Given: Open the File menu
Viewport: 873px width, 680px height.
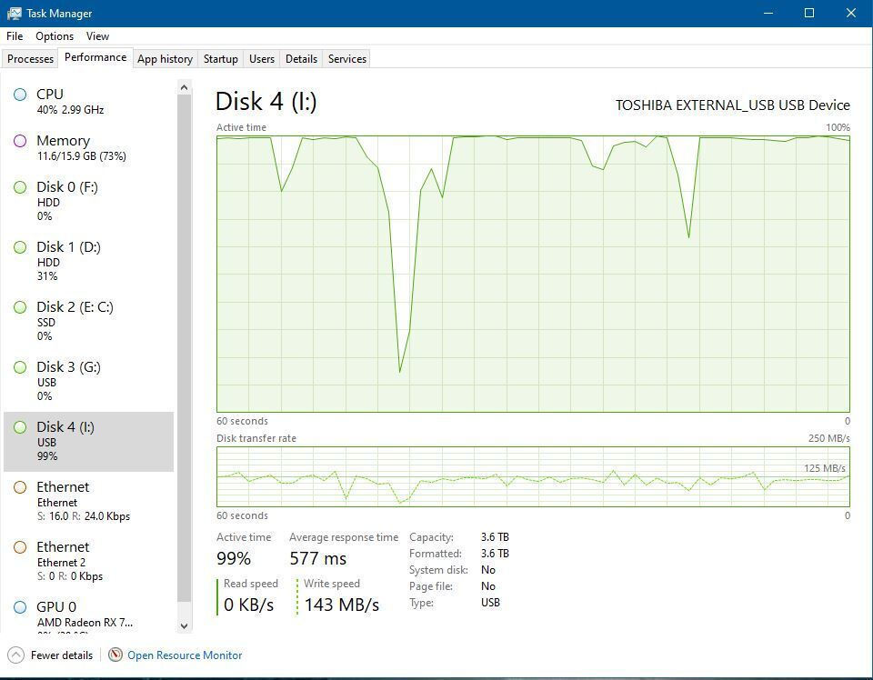Looking at the screenshot, I should (x=15, y=36).
